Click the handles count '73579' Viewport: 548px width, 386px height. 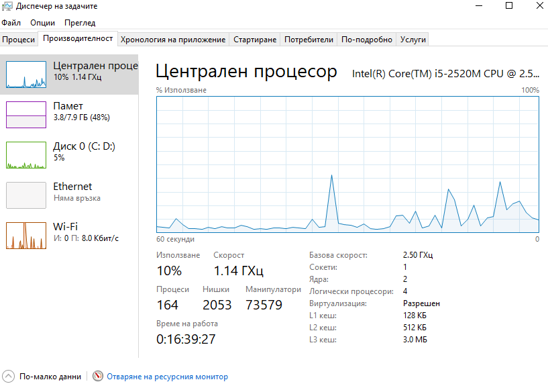[x=264, y=305]
